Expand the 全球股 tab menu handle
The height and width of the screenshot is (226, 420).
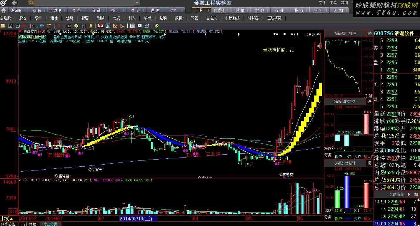tap(64, 10)
